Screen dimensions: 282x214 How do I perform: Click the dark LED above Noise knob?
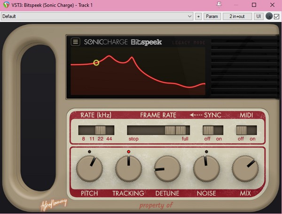(x=206, y=152)
